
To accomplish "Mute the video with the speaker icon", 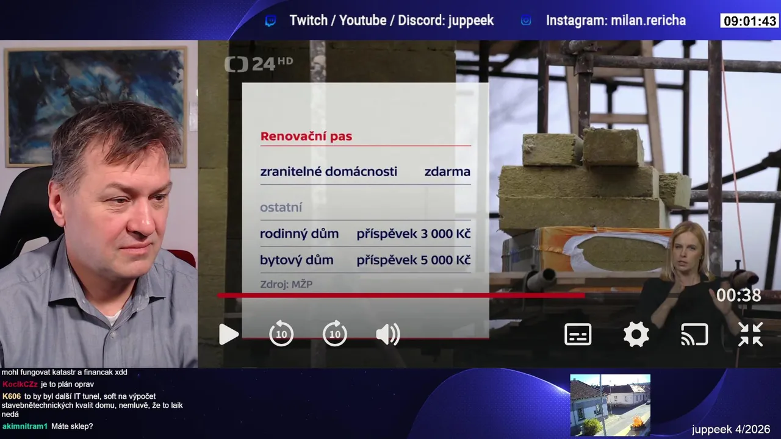I will click(x=388, y=334).
